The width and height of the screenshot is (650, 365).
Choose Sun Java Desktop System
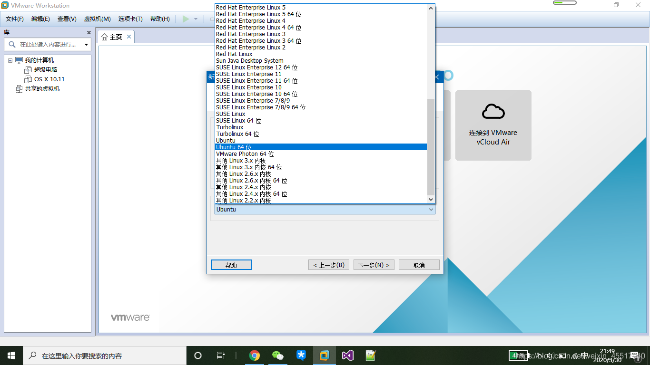321,61
